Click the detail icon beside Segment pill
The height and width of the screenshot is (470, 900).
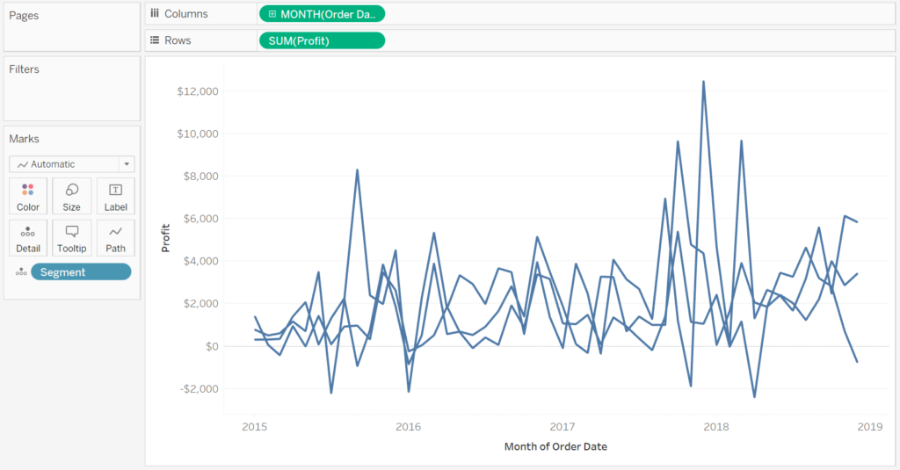(21, 272)
